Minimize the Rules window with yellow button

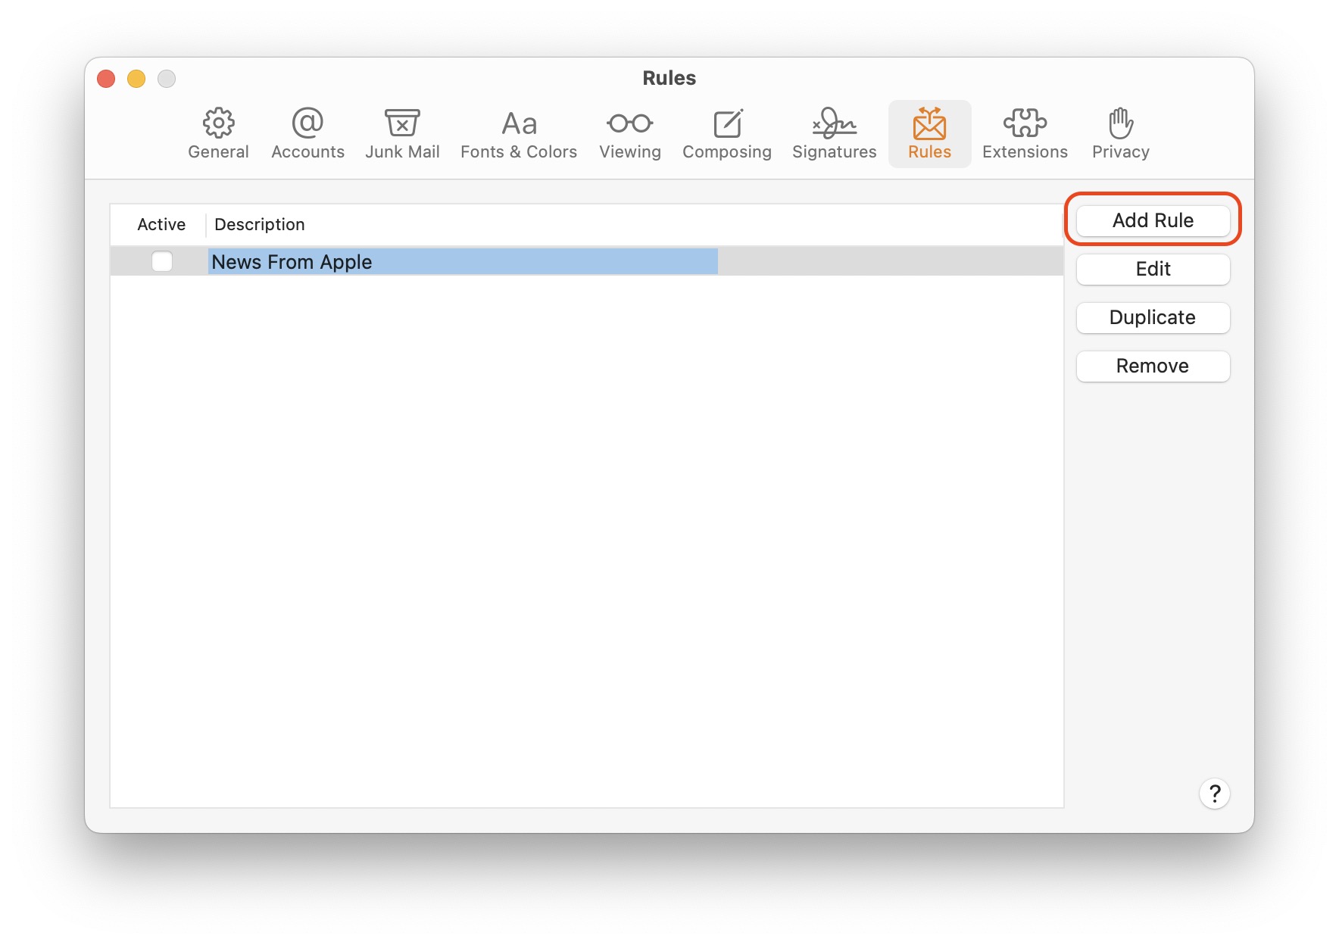tap(136, 79)
